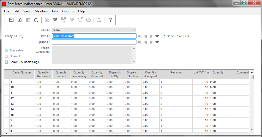Click the Profile Comments text area

[x=92, y=55]
